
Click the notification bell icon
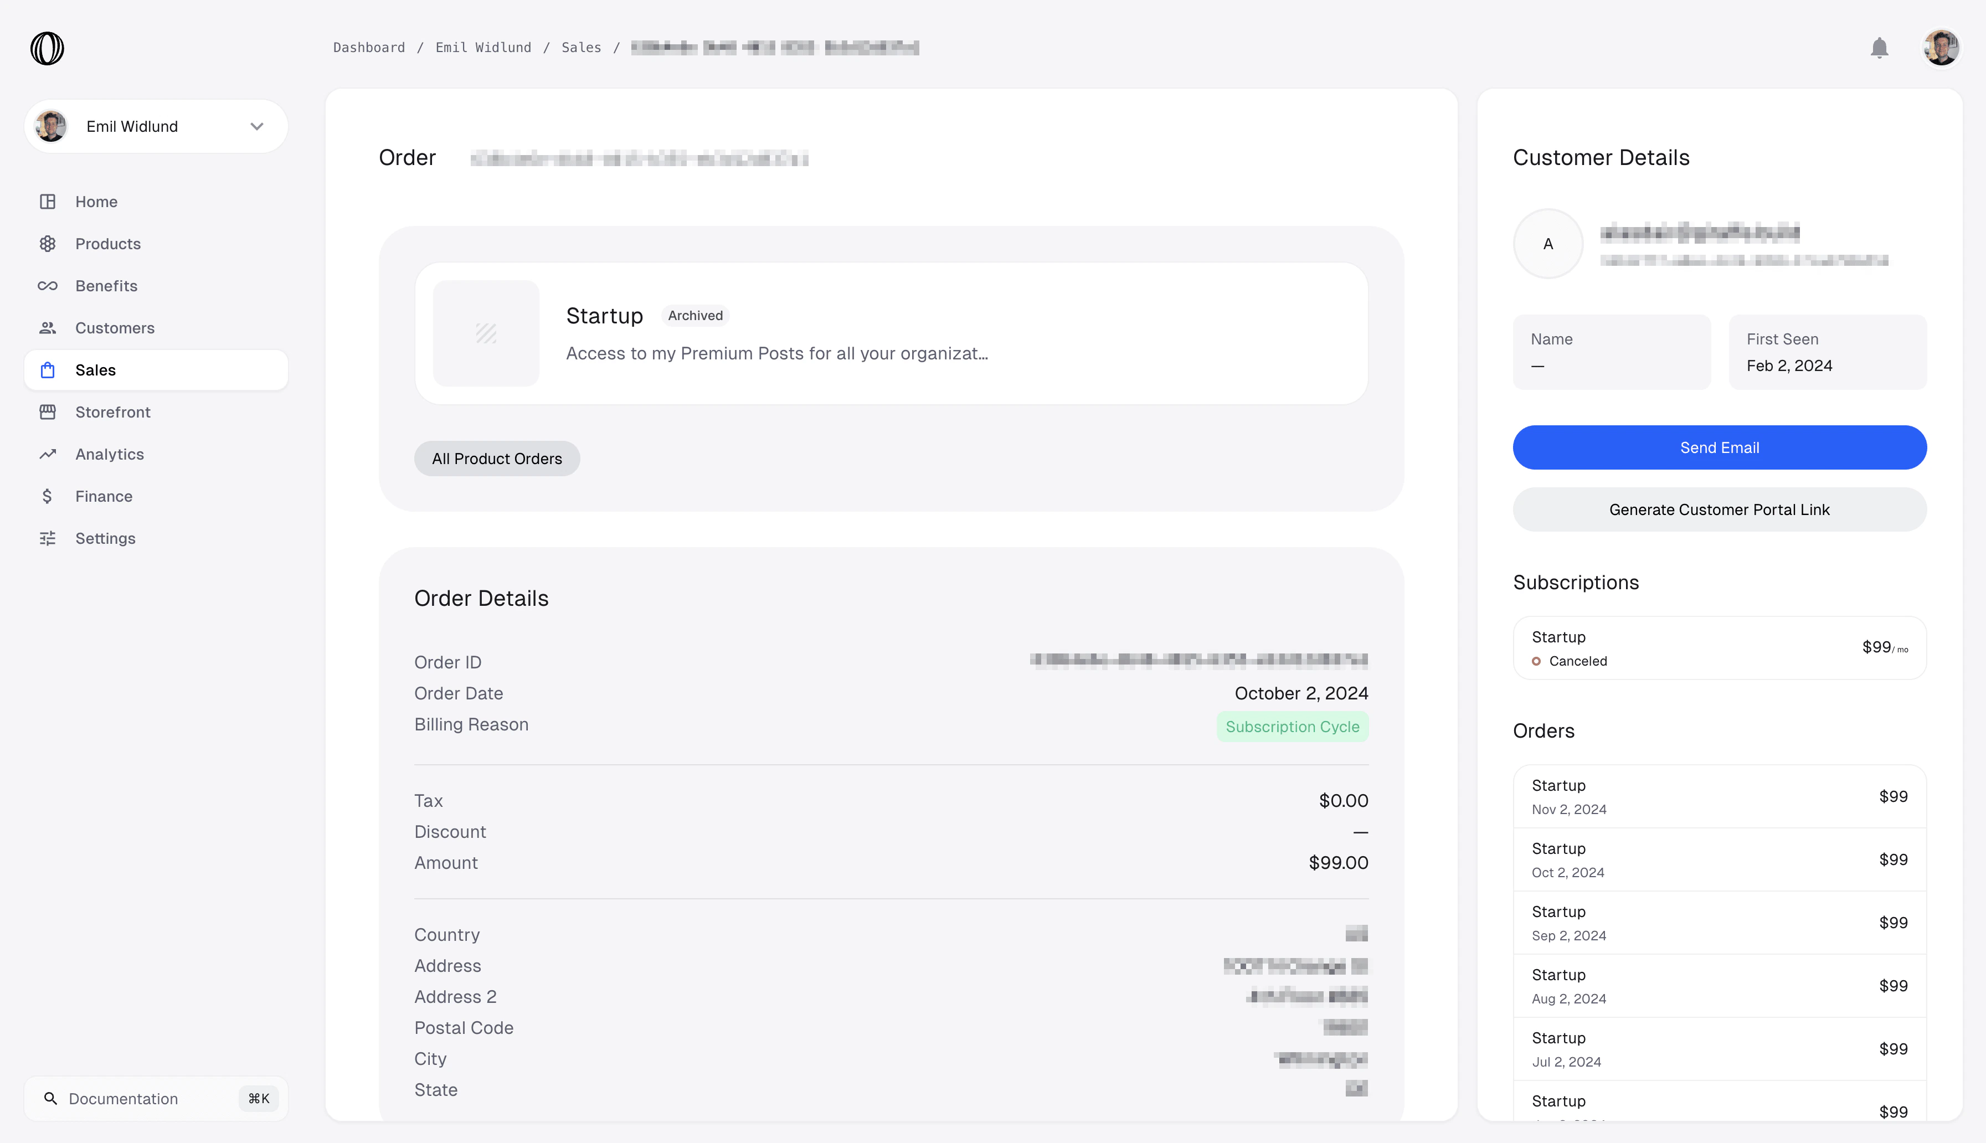(1879, 48)
